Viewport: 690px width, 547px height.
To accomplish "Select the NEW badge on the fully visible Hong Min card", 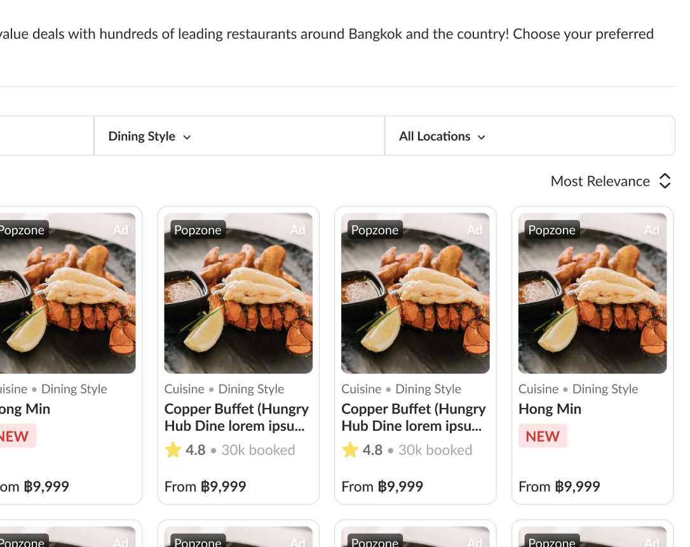I will [543, 437].
